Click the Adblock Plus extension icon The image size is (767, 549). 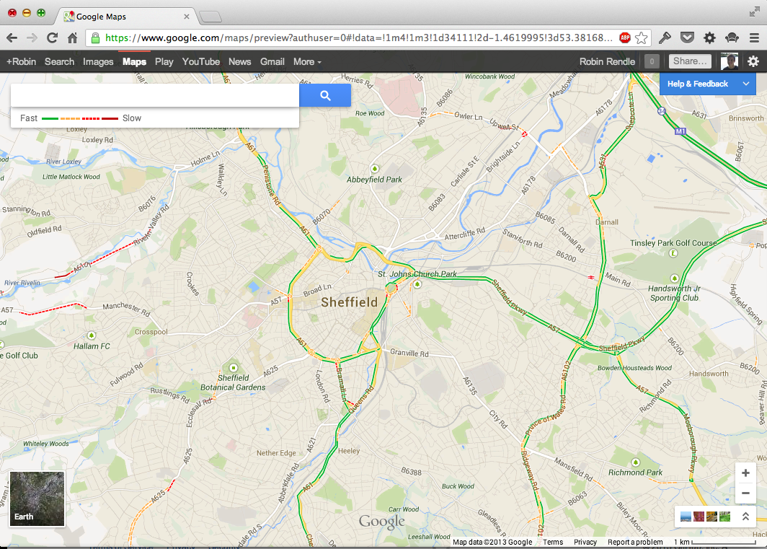point(625,38)
